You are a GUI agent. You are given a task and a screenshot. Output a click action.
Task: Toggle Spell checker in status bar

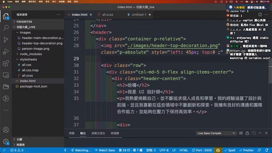click(x=229, y=150)
